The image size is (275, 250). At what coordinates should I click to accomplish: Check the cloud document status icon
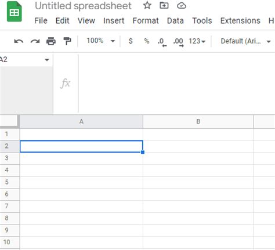click(x=182, y=6)
